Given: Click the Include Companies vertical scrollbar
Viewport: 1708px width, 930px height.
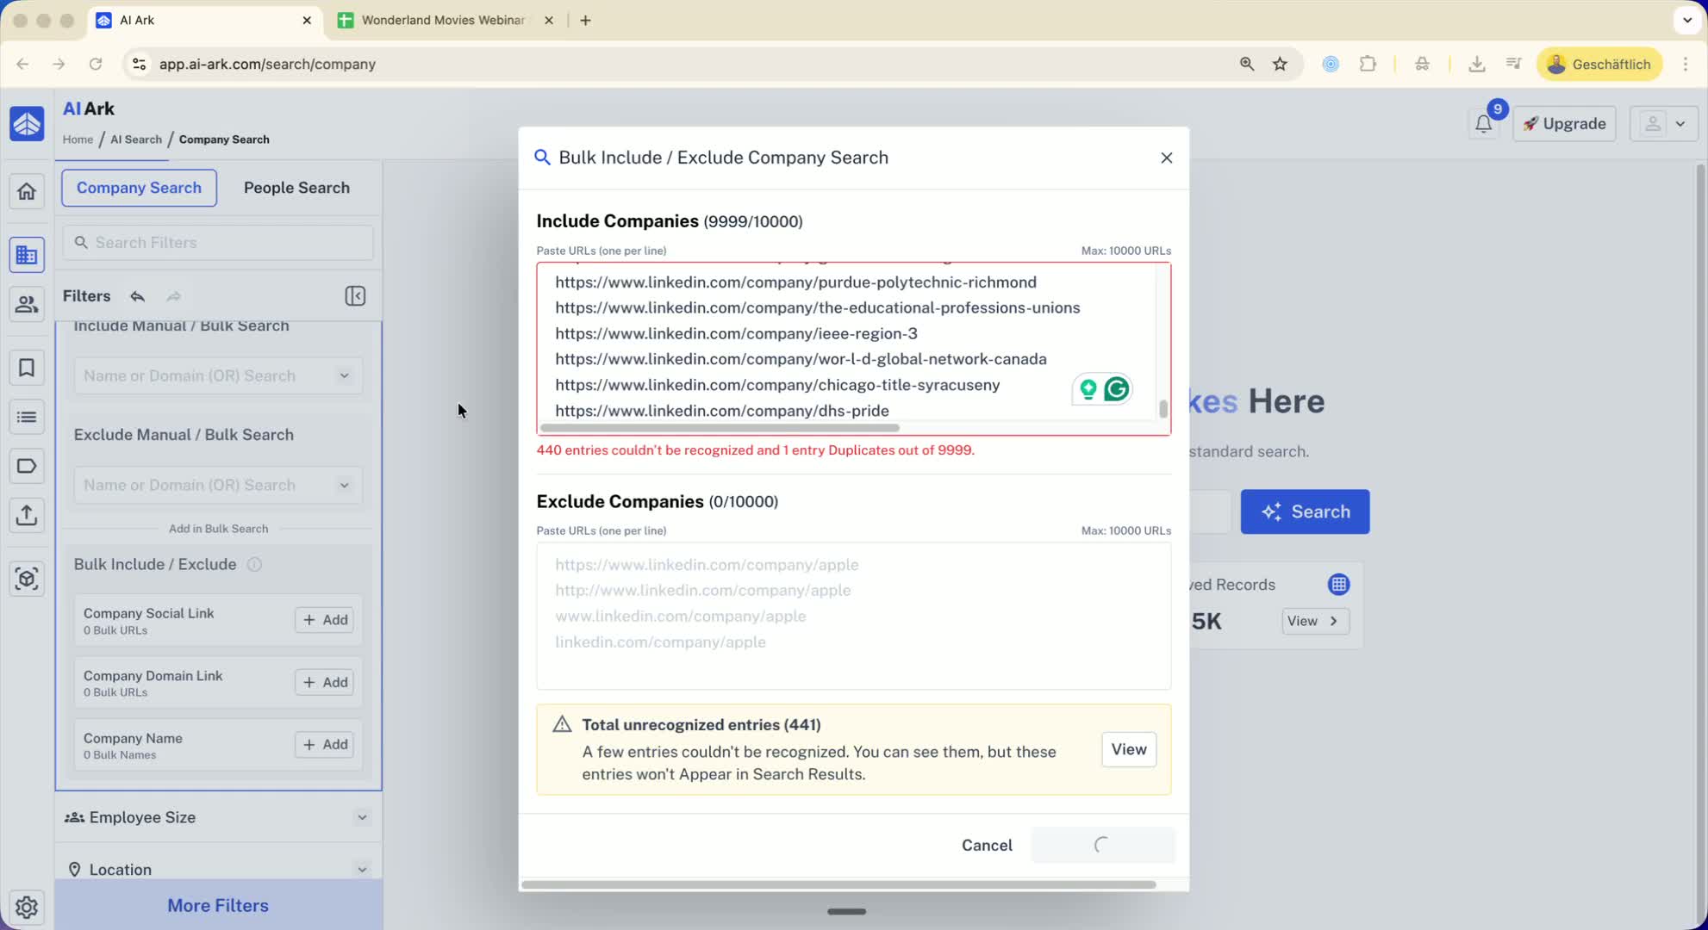Looking at the screenshot, I should (x=1163, y=408).
